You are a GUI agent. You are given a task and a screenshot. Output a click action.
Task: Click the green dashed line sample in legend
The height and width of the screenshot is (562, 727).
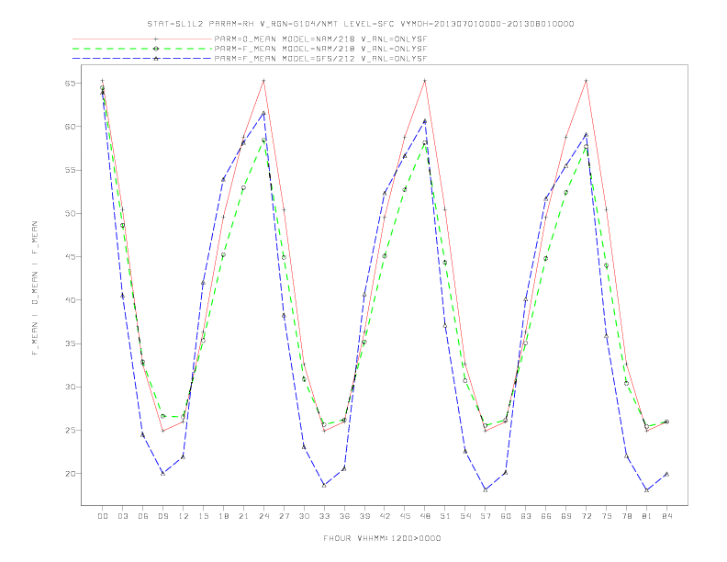pos(142,49)
